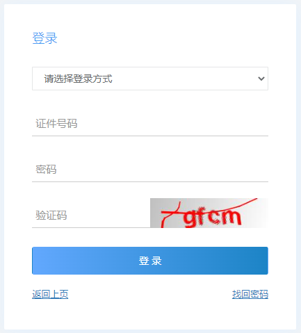Activate the password entry line below 证件号码
Screen dimensions: 301x333
point(150,170)
